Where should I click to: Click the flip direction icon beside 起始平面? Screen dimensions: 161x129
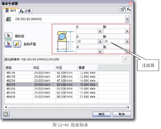(17, 44)
